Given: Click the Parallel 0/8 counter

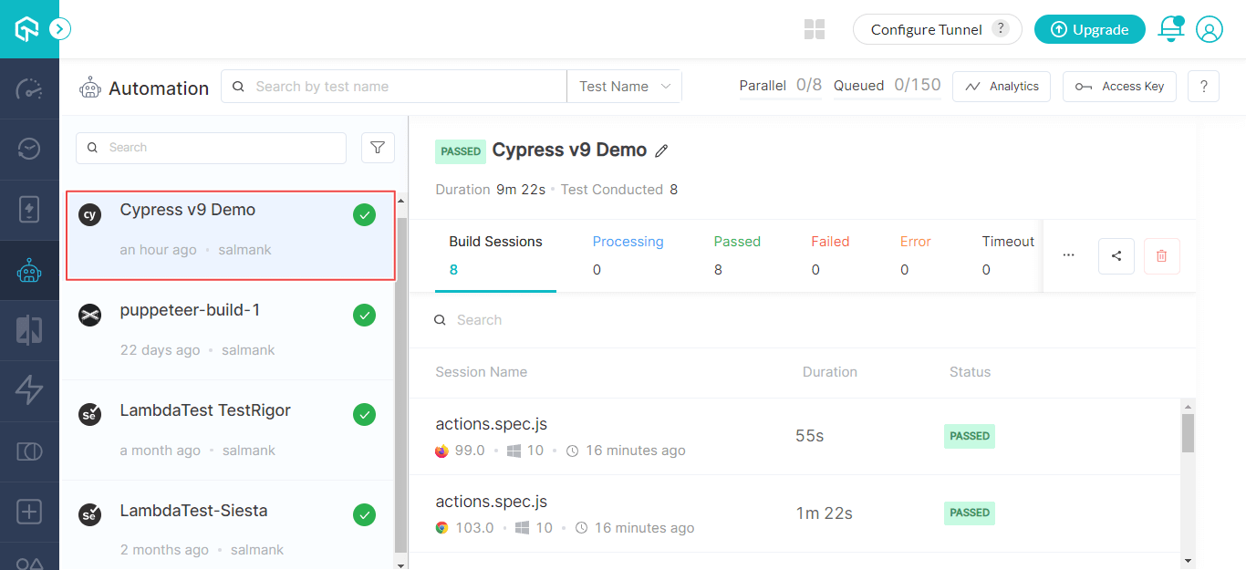Looking at the screenshot, I should point(781,86).
